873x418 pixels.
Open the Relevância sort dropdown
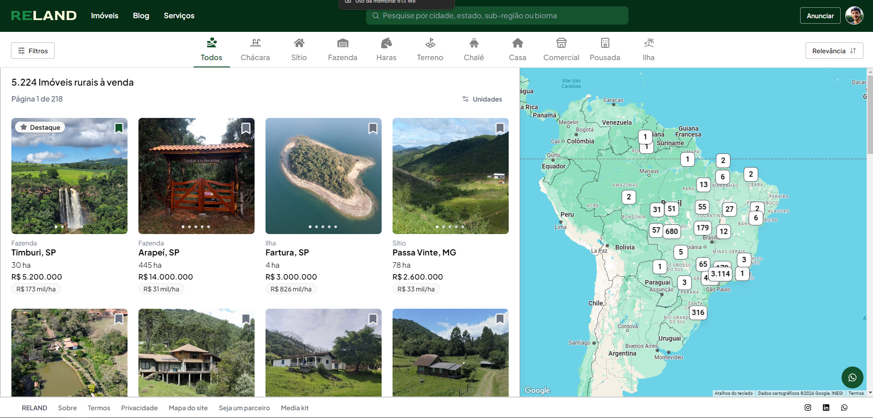point(834,51)
